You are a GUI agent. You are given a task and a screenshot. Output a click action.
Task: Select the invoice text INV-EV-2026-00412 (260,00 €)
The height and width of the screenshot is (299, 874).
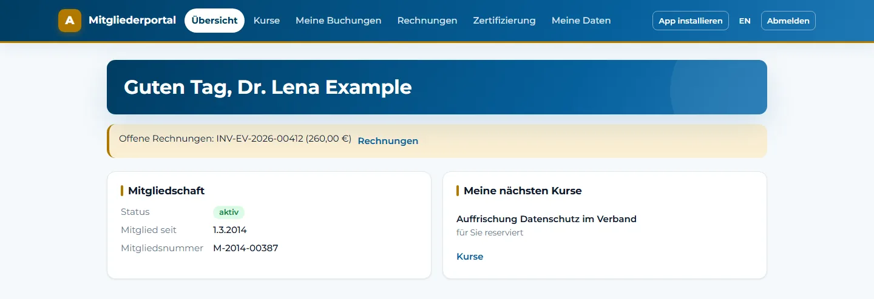[x=284, y=139]
